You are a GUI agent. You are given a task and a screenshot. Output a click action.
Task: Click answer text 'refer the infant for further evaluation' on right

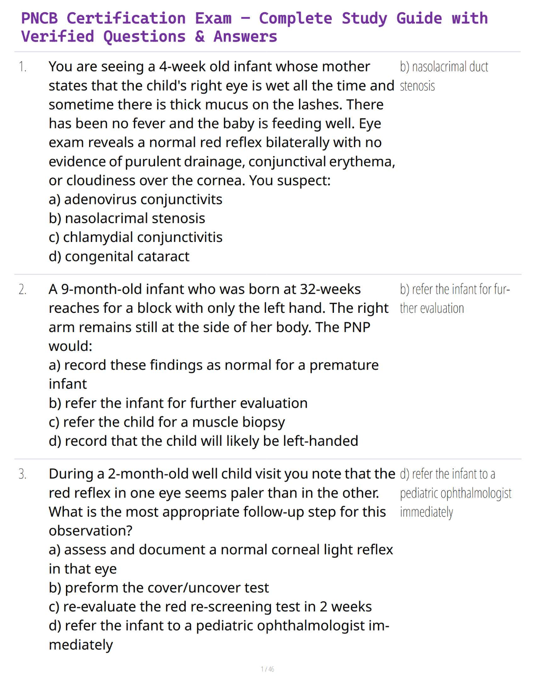tap(455, 299)
